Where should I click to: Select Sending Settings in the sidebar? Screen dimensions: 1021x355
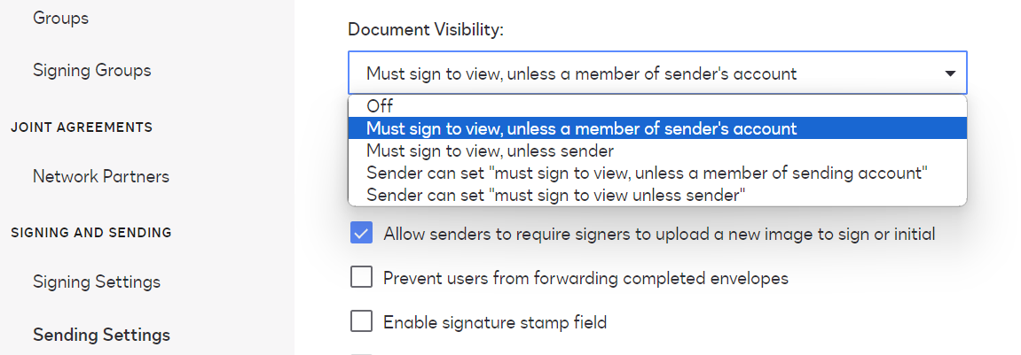pos(101,336)
